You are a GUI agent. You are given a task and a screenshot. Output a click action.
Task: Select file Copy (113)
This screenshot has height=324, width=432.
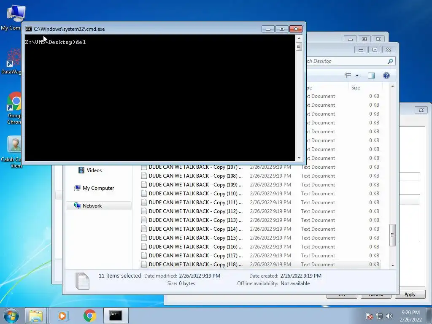coord(260,220)
